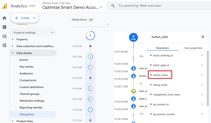Switch to the Parameters tab
The height and width of the screenshot is (123, 211).
[162, 48]
